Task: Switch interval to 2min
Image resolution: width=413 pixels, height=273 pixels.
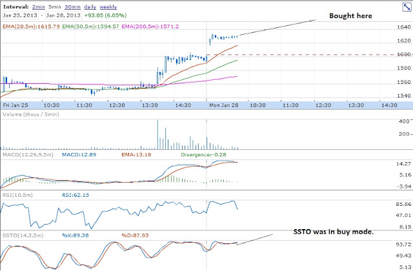Action: [39, 7]
